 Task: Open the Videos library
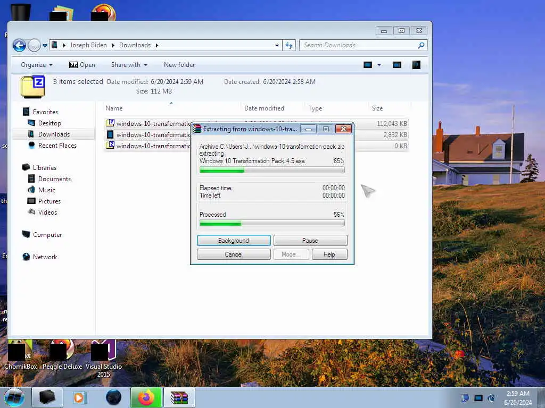(x=47, y=212)
